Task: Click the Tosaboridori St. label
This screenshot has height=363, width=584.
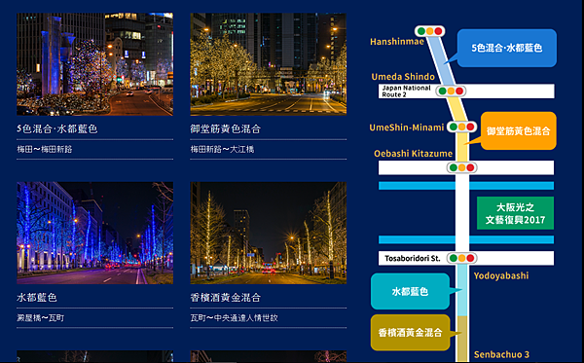Action: [413, 258]
